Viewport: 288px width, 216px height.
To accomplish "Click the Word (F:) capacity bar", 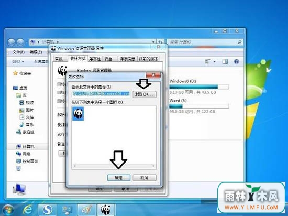I will (199, 106).
